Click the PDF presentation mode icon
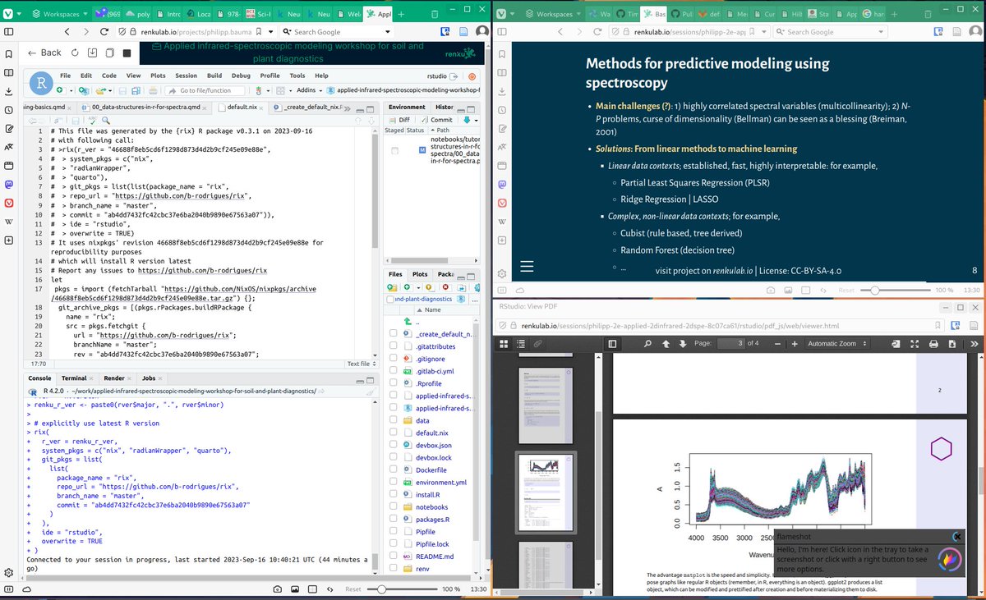This screenshot has height=600, width=986. tap(915, 344)
